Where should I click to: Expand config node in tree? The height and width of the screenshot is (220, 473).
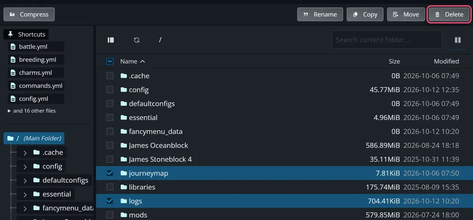25,166
